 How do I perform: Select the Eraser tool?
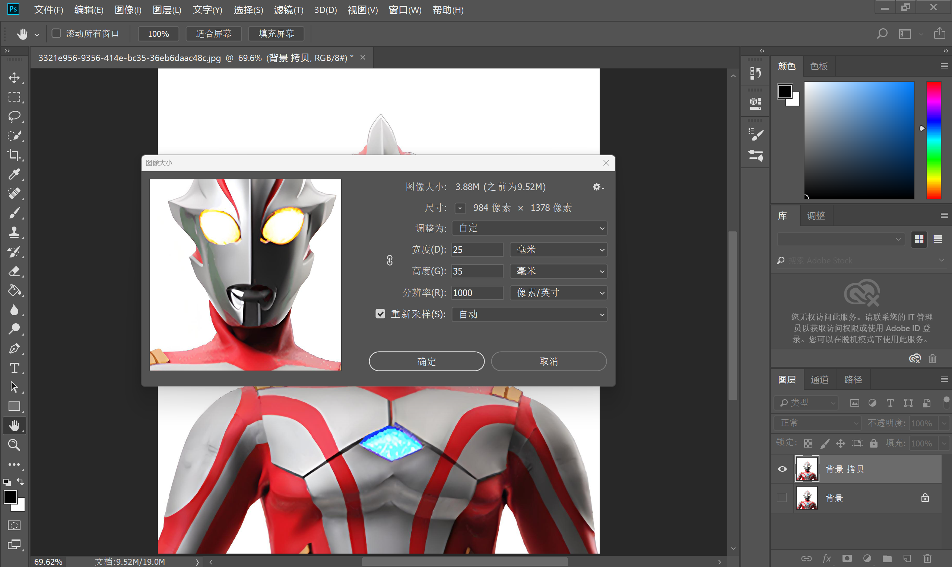[x=15, y=271]
